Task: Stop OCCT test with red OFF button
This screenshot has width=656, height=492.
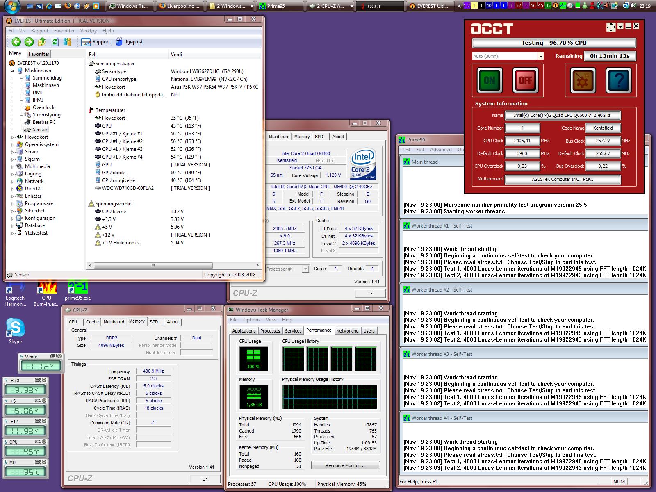Action: 525,80
